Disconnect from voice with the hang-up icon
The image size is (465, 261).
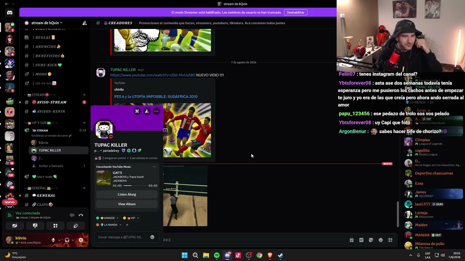(81, 215)
